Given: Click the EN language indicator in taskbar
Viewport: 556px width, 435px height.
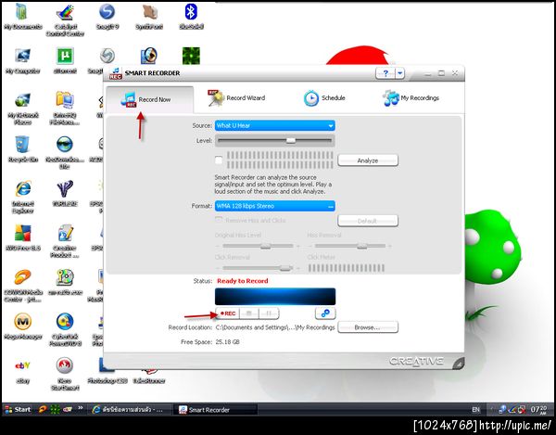Looking at the screenshot, I should [475, 409].
